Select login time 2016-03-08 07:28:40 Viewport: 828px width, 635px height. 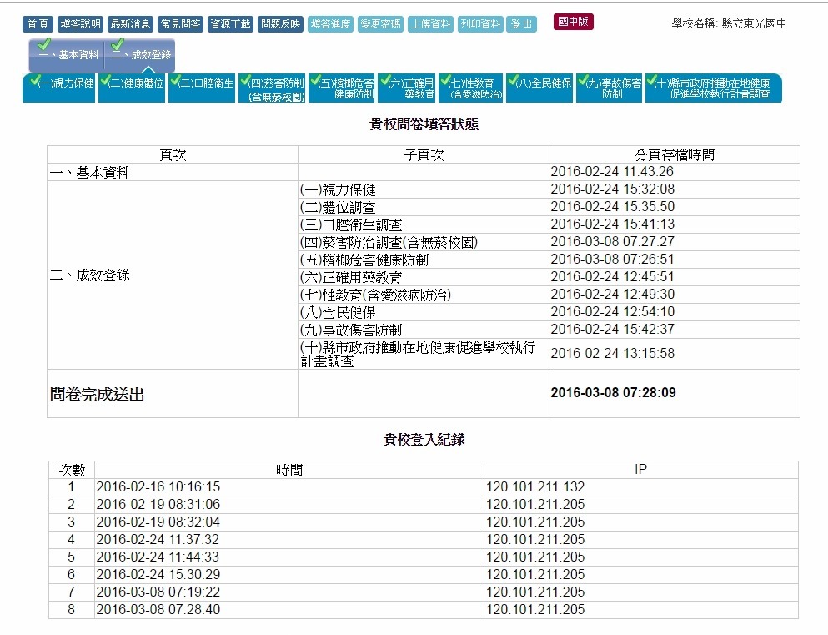[x=158, y=610]
